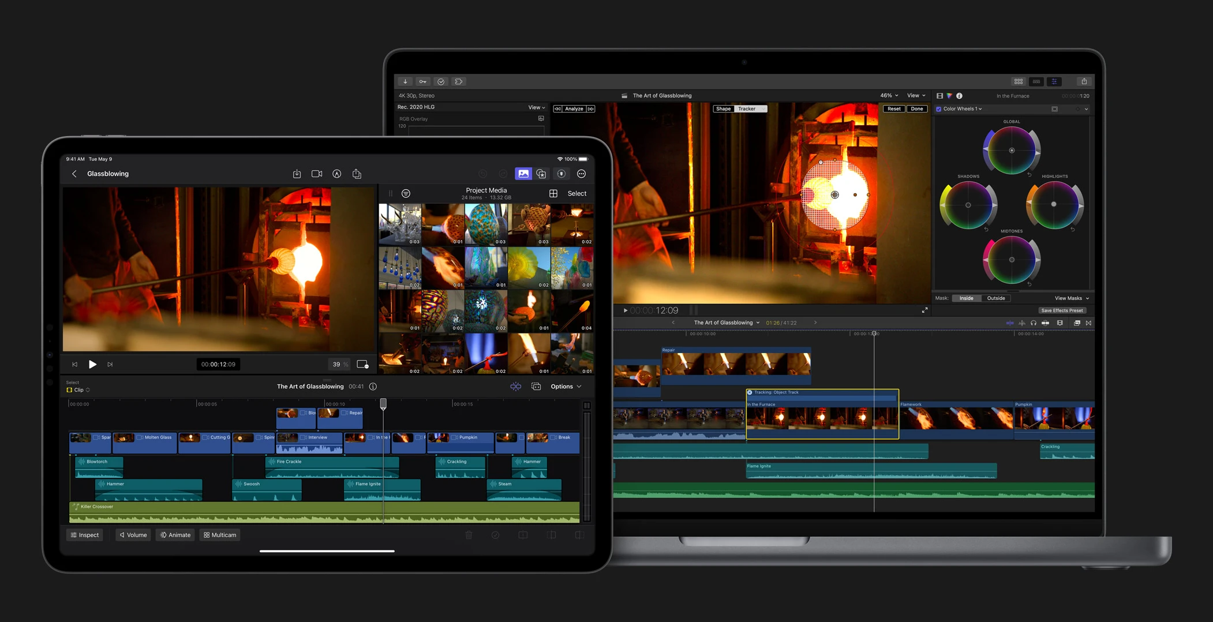This screenshot has height=622, width=1213.
Task: Switch the mask toggle to Outside
Action: click(x=996, y=298)
